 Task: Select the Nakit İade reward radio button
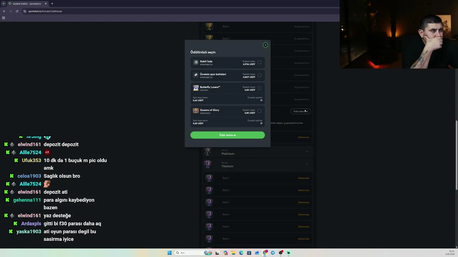259,62
